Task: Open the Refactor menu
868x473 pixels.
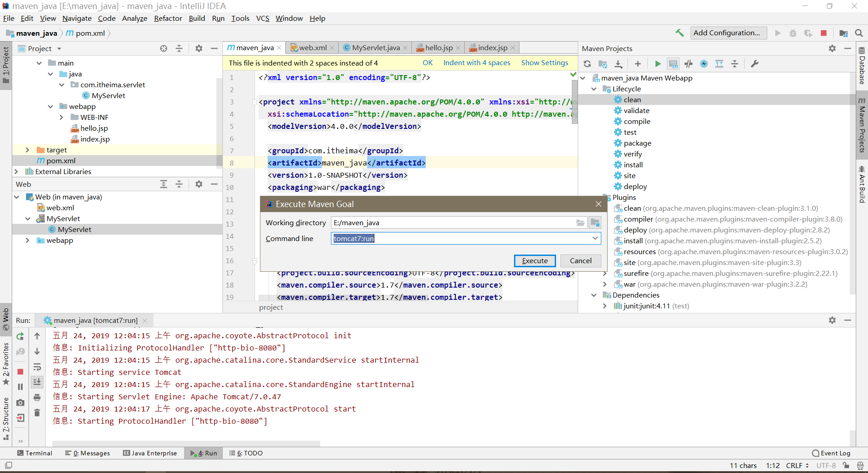Action: click(168, 18)
